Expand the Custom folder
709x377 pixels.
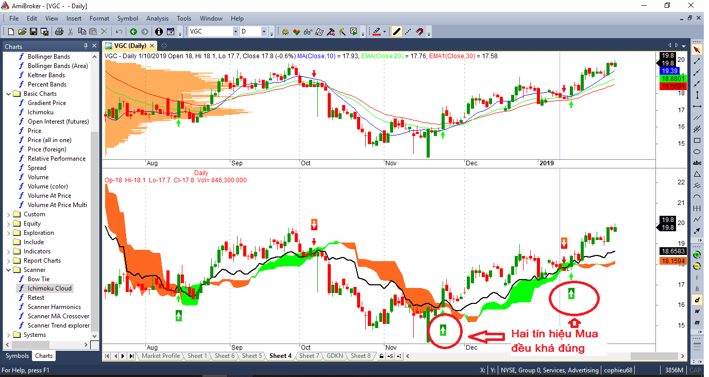click(9, 214)
